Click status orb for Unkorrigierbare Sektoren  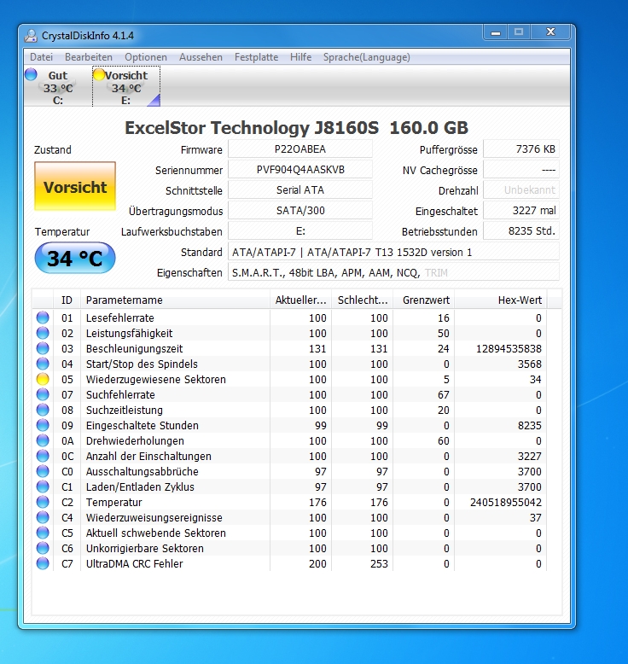coord(43,548)
